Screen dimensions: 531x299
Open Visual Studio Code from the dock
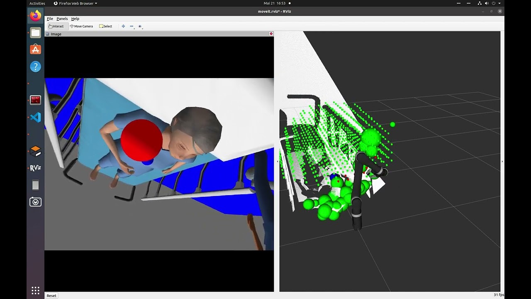click(x=36, y=118)
